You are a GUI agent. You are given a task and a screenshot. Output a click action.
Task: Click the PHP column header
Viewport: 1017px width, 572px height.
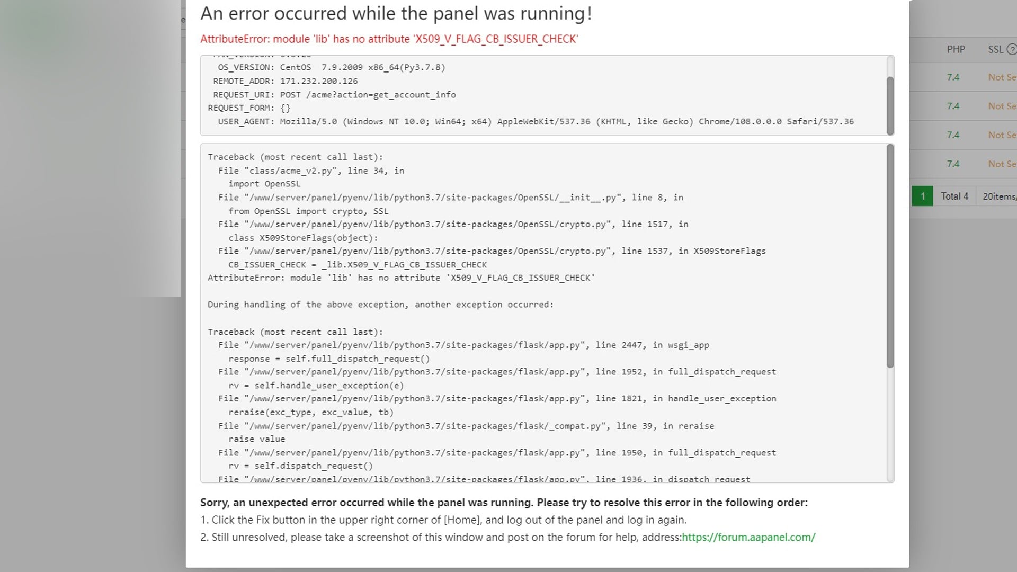(x=956, y=49)
